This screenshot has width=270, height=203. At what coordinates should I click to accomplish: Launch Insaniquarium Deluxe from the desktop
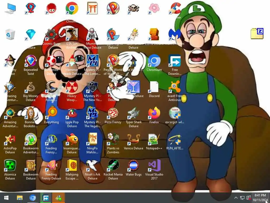pos(72,144)
